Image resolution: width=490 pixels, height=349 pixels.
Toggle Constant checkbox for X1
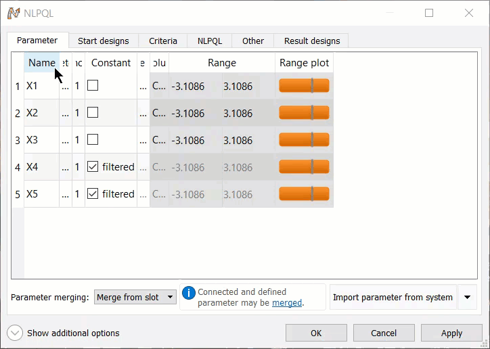tap(93, 86)
